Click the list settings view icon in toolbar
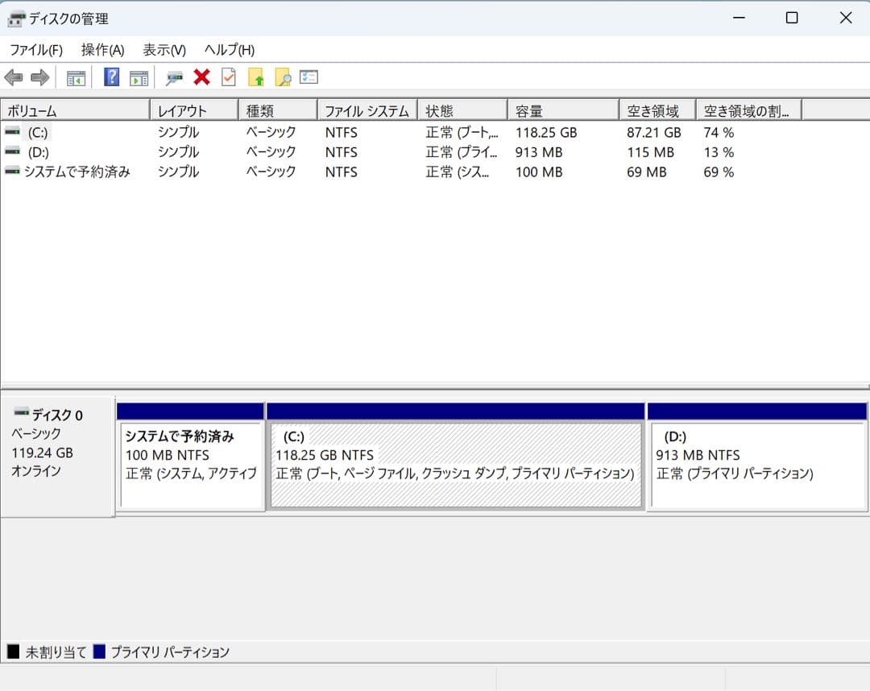 click(x=309, y=77)
